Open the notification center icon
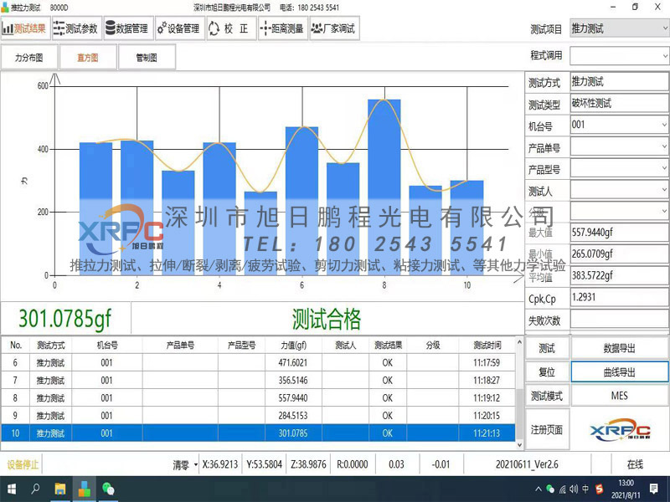The image size is (670, 502). [x=654, y=489]
